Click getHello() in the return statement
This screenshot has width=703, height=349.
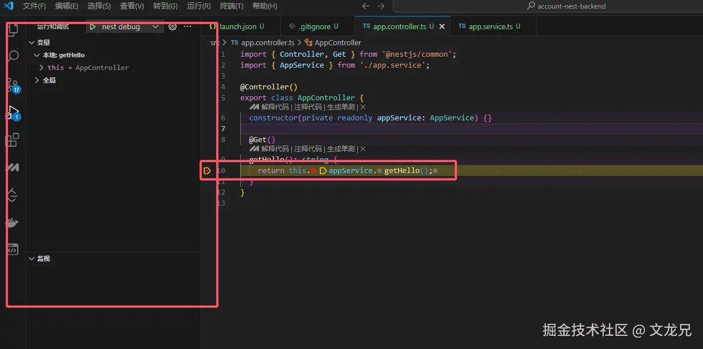click(x=407, y=171)
